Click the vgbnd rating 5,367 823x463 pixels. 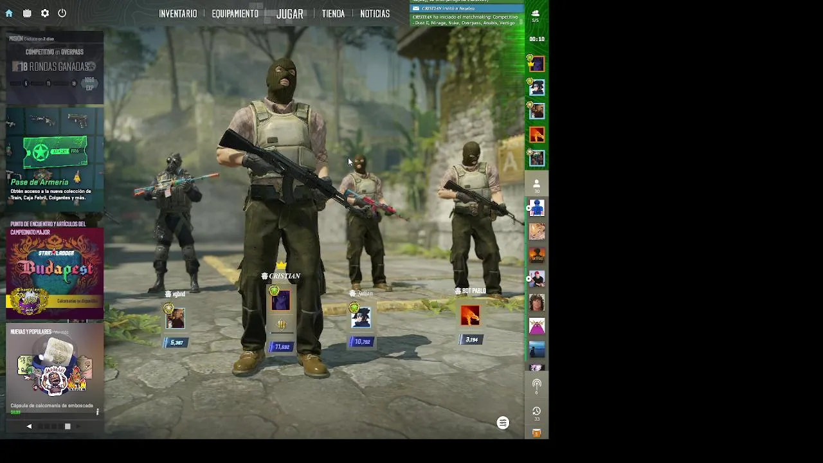(176, 343)
